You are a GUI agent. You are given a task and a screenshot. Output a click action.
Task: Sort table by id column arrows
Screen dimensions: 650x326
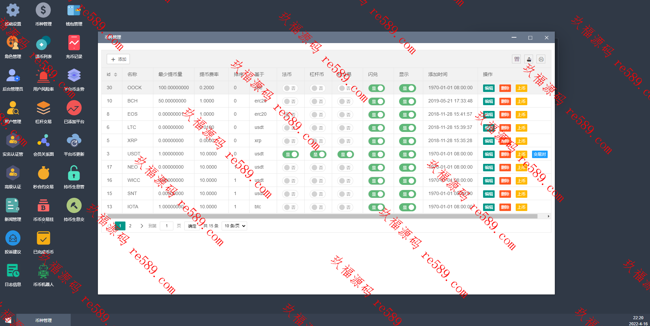pos(116,75)
